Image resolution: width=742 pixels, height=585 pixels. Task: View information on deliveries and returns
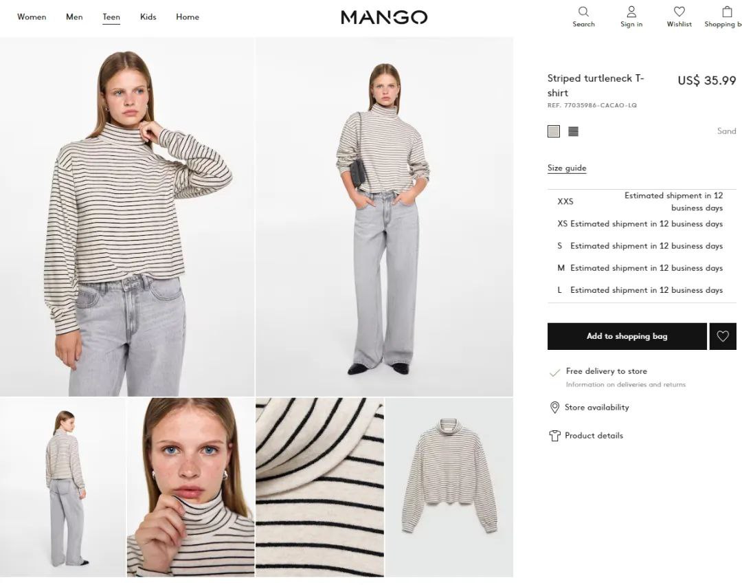coord(626,385)
